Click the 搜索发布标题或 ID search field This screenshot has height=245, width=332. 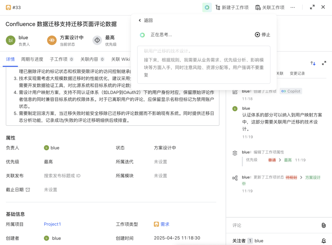coord(62,176)
